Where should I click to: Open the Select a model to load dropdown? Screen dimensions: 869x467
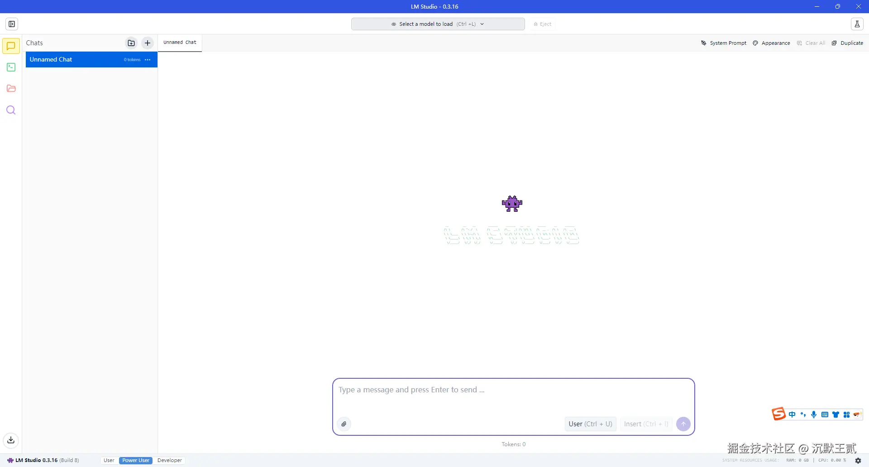pyautogui.click(x=438, y=24)
